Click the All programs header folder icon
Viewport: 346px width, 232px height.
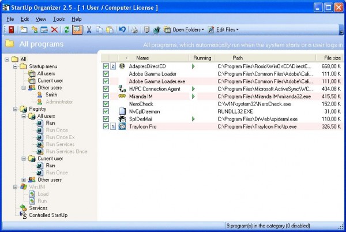pos(10,43)
